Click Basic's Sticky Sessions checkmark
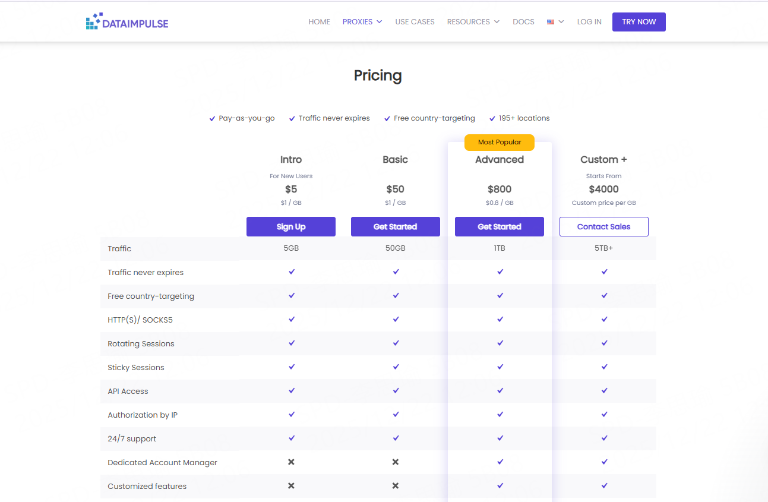768x502 pixels. pyautogui.click(x=396, y=367)
